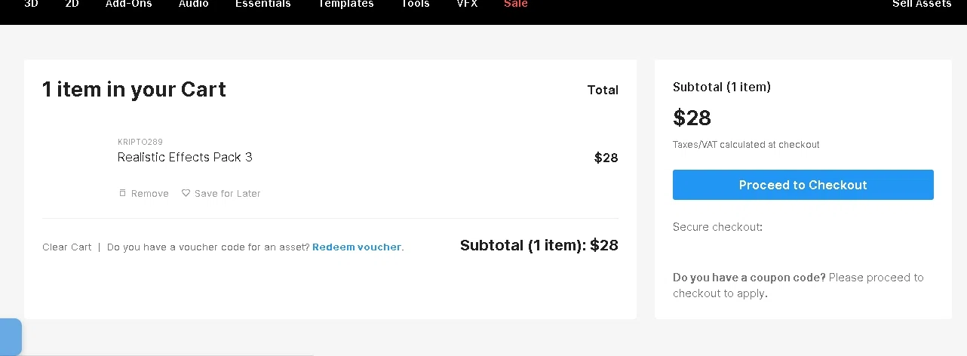967x356 pixels.
Task: Click the Redeem voucher link
Action: (x=357, y=247)
